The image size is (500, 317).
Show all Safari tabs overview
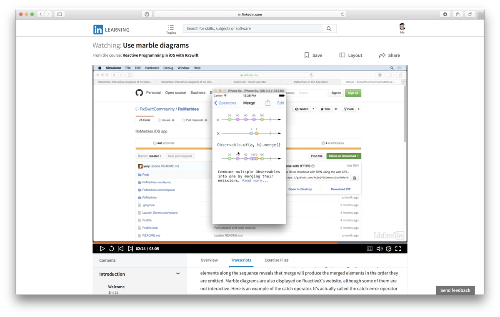pos(470,14)
